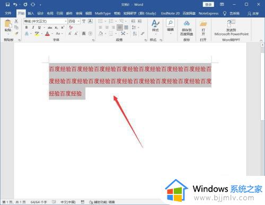Apply strikethrough with the abc icon
The width and height of the screenshot is (265, 205).
[x=50, y=28]
